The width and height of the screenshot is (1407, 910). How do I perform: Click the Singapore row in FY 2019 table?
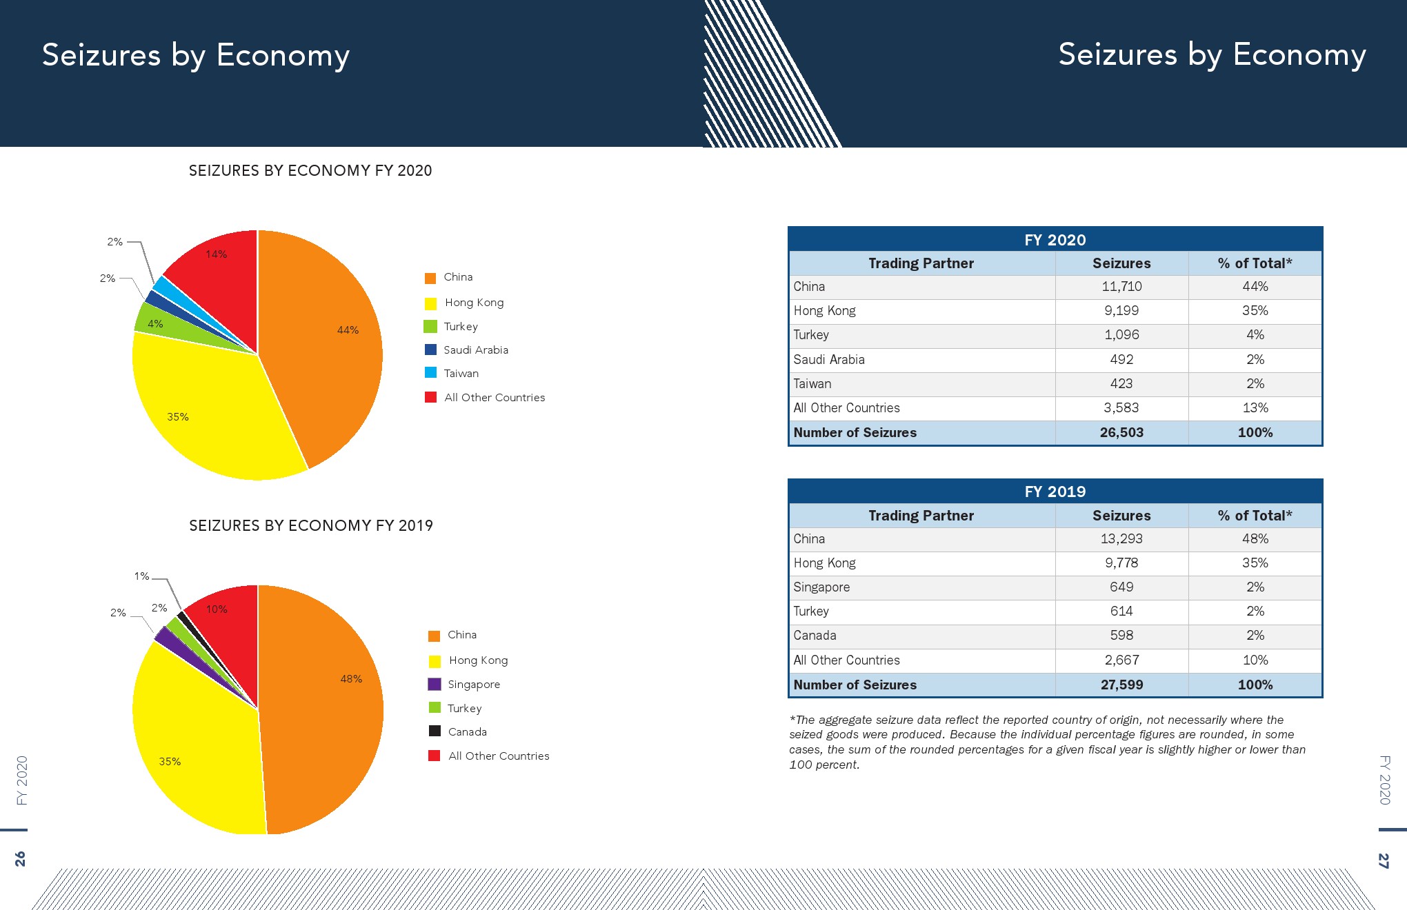click(x=821, y=587)
